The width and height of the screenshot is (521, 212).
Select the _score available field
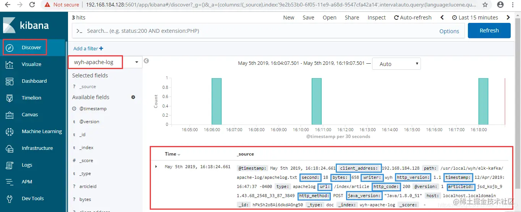86,161
